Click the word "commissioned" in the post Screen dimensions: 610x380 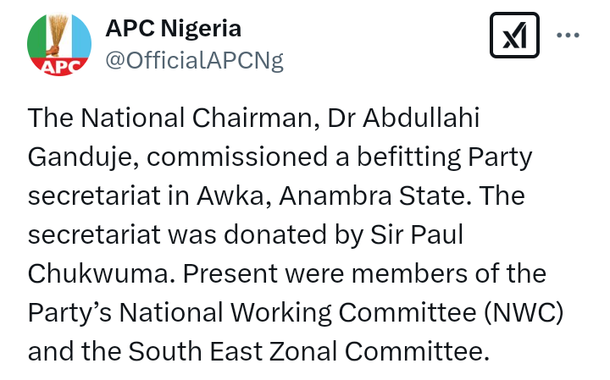237,157
